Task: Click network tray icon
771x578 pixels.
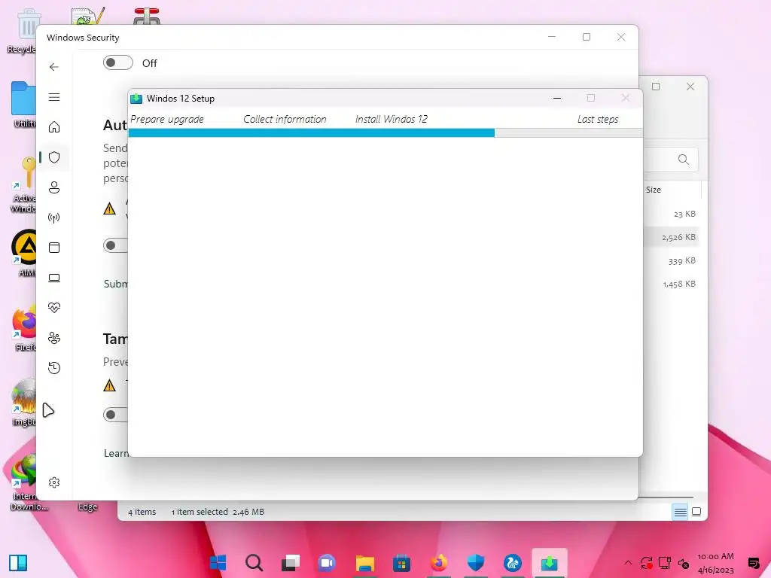Action: coord(665,563)
